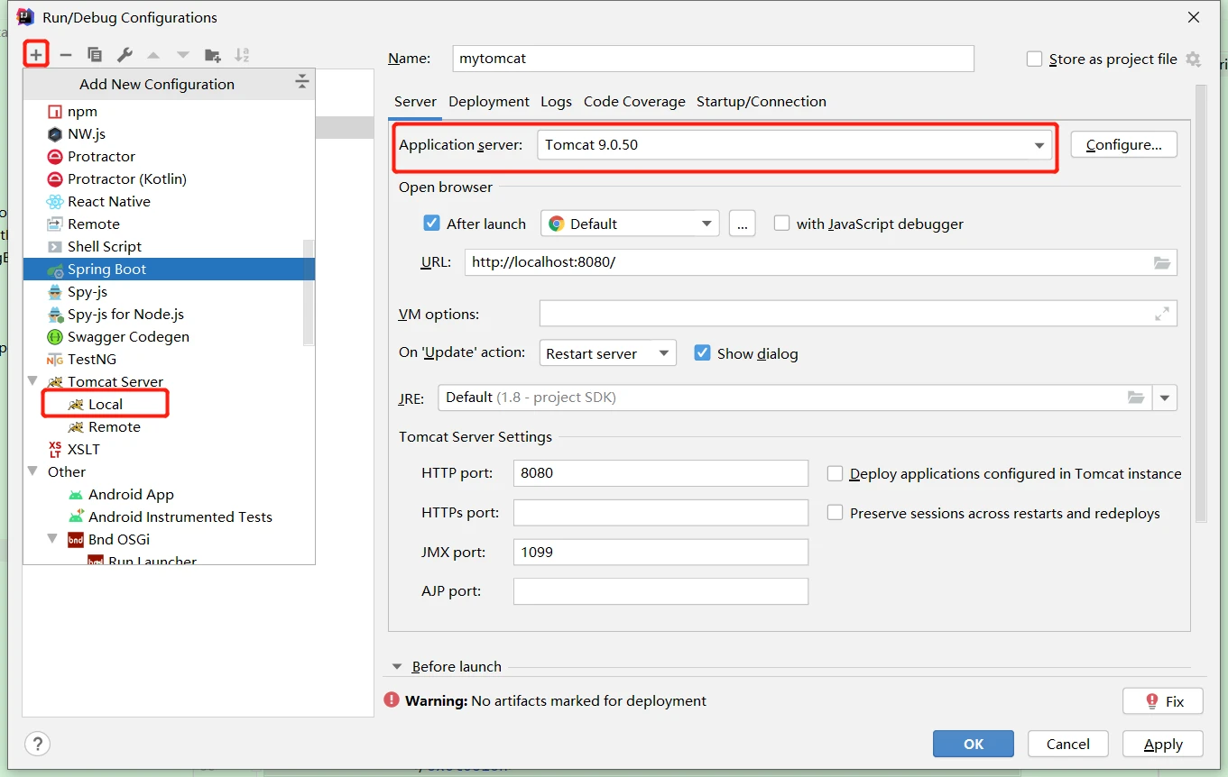Click the collapse icon beside Add New Configuration
This screenshot has width=1228, height=777.
301,83
